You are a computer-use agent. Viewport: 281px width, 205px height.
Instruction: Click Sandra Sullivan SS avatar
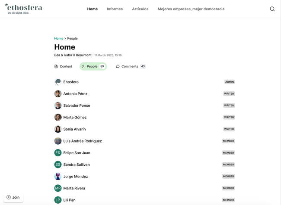pyautogui.click(x=58, y=165)
